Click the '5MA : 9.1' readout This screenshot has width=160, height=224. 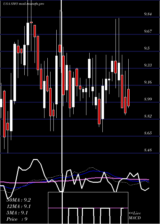click(x=17, y=213)
